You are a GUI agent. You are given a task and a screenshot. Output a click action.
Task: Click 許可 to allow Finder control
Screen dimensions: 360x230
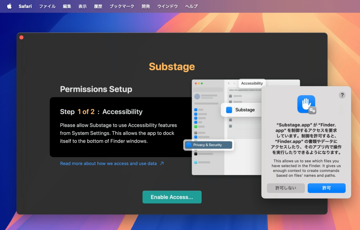[x=326, y=188]
